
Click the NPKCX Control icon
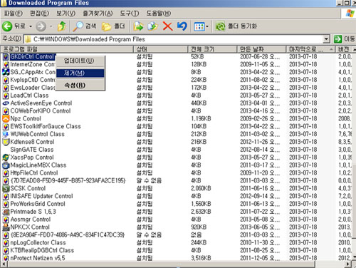pos(6,227)
